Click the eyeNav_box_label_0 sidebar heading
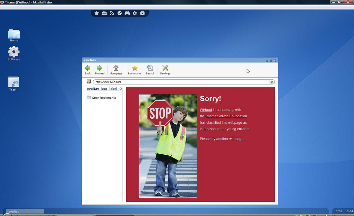354x216 pixels. pyautogui.click(x=104, y=89)
